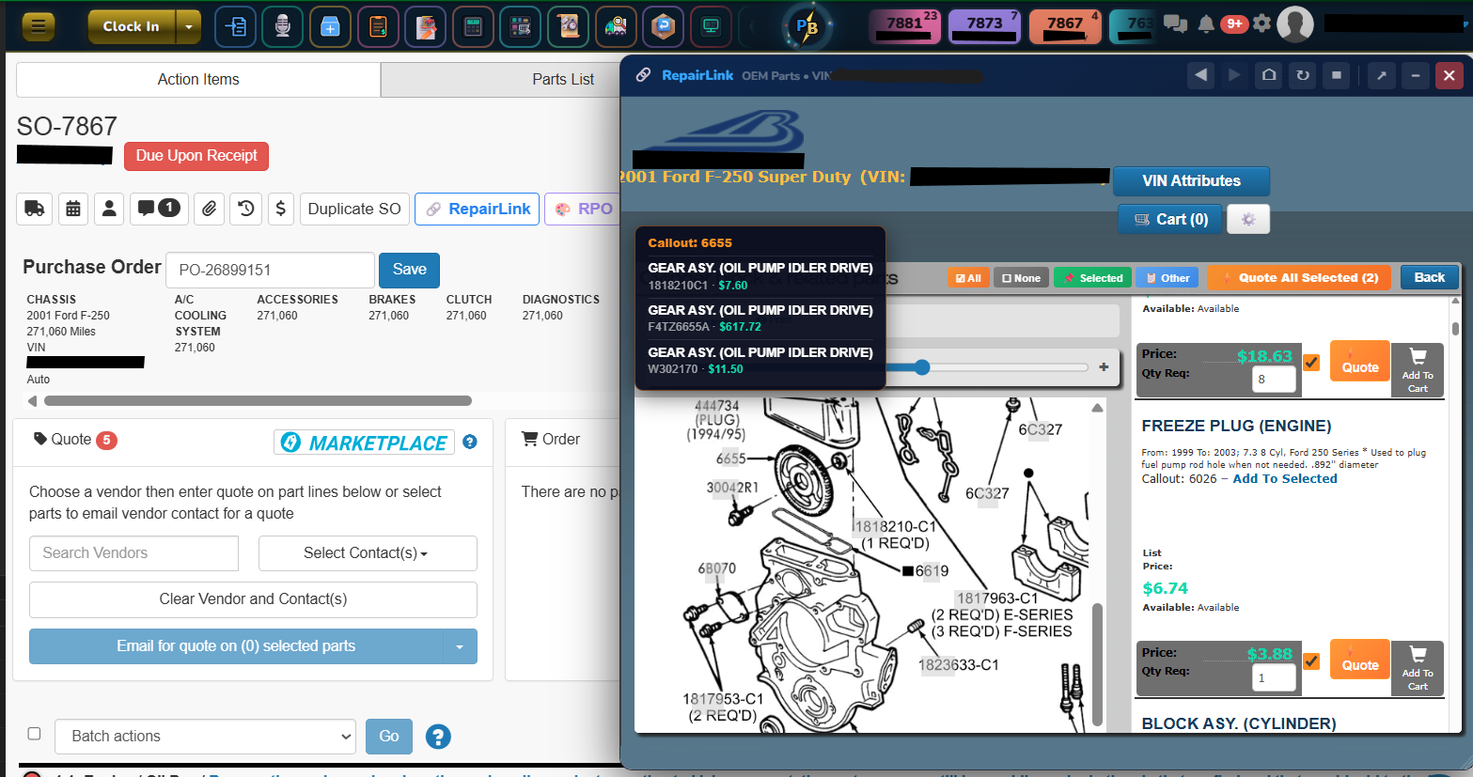Click Email for quote on selected parts
This screenshot has width=1473, height=777.
pyautogui.click(x=236, y=646)
